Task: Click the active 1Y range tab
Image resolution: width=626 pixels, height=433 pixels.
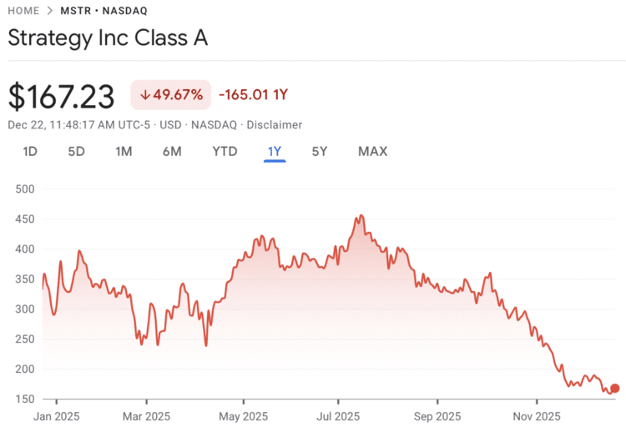Action: pyautogui.click(x=275, y=152)
